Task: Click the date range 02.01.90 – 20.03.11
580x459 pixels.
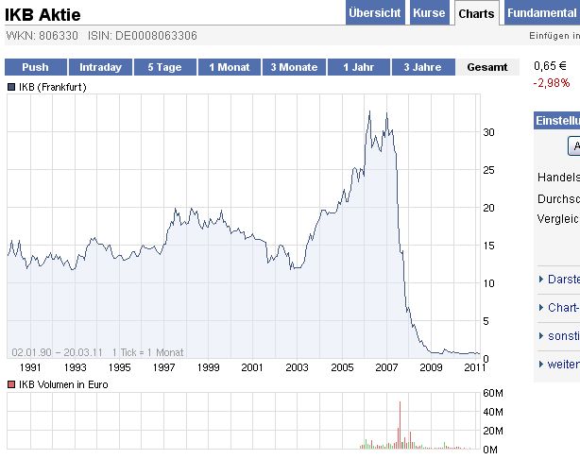Action: 57,352
